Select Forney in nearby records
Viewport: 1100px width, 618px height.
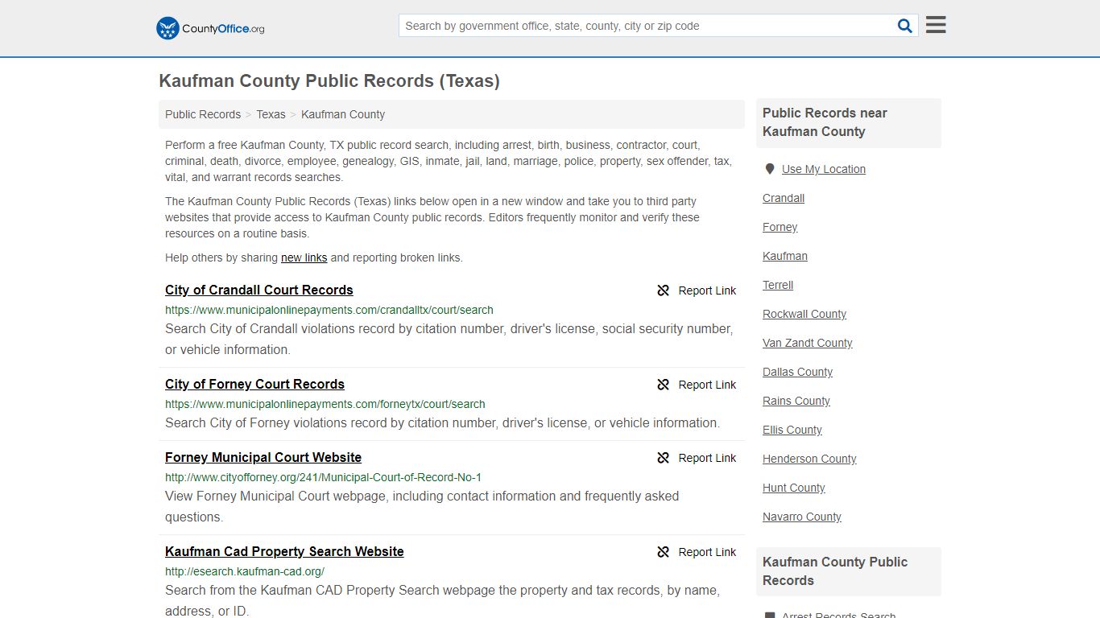point(780,227)
